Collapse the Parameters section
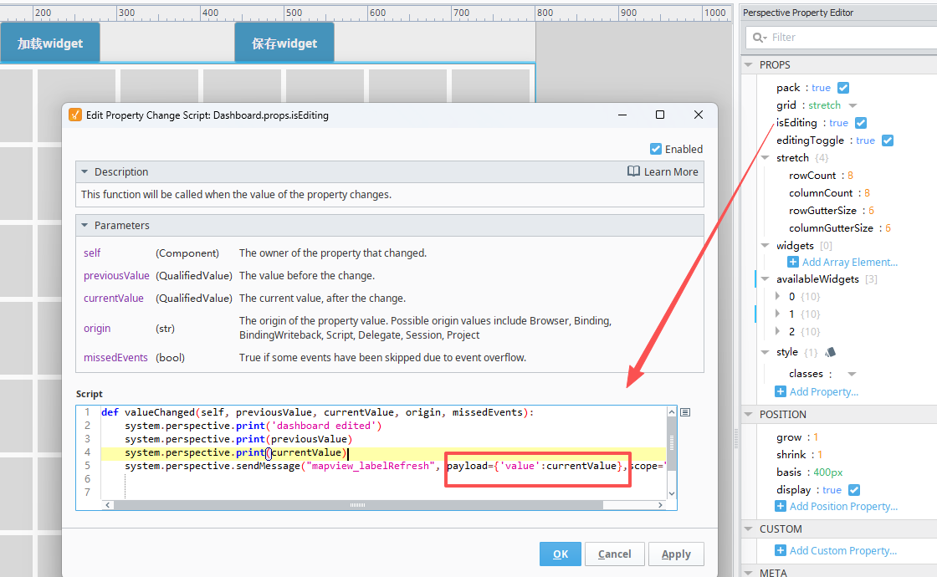 (x=84, y=225)
